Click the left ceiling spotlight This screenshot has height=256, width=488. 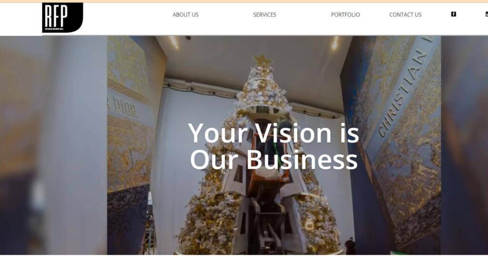(174, 42)
